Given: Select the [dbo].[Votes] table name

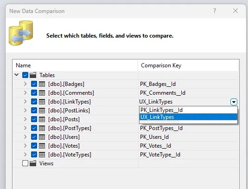Looking at the screenshot, I should point(64,146).
